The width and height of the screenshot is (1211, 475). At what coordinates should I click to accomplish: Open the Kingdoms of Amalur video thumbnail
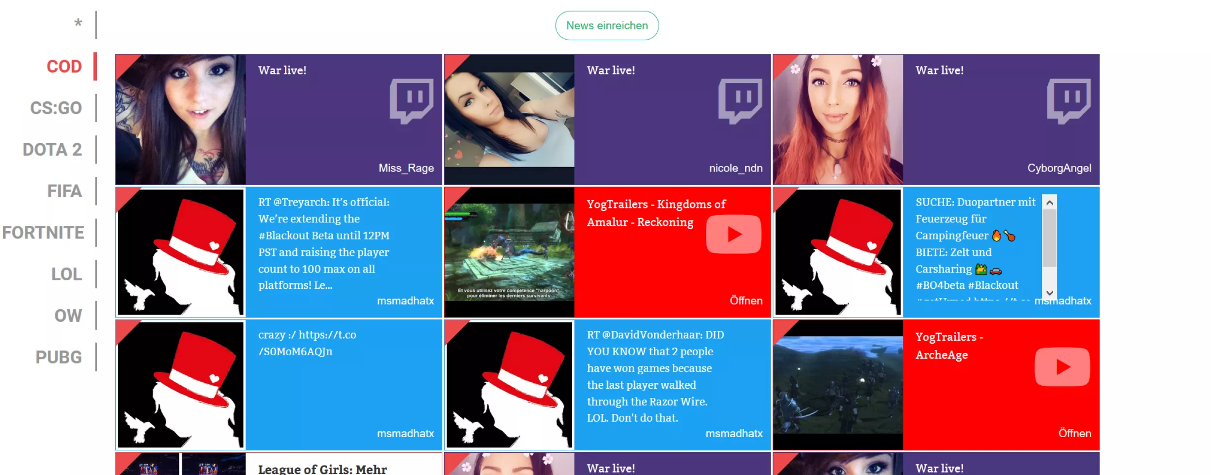[x=509, y=252]
